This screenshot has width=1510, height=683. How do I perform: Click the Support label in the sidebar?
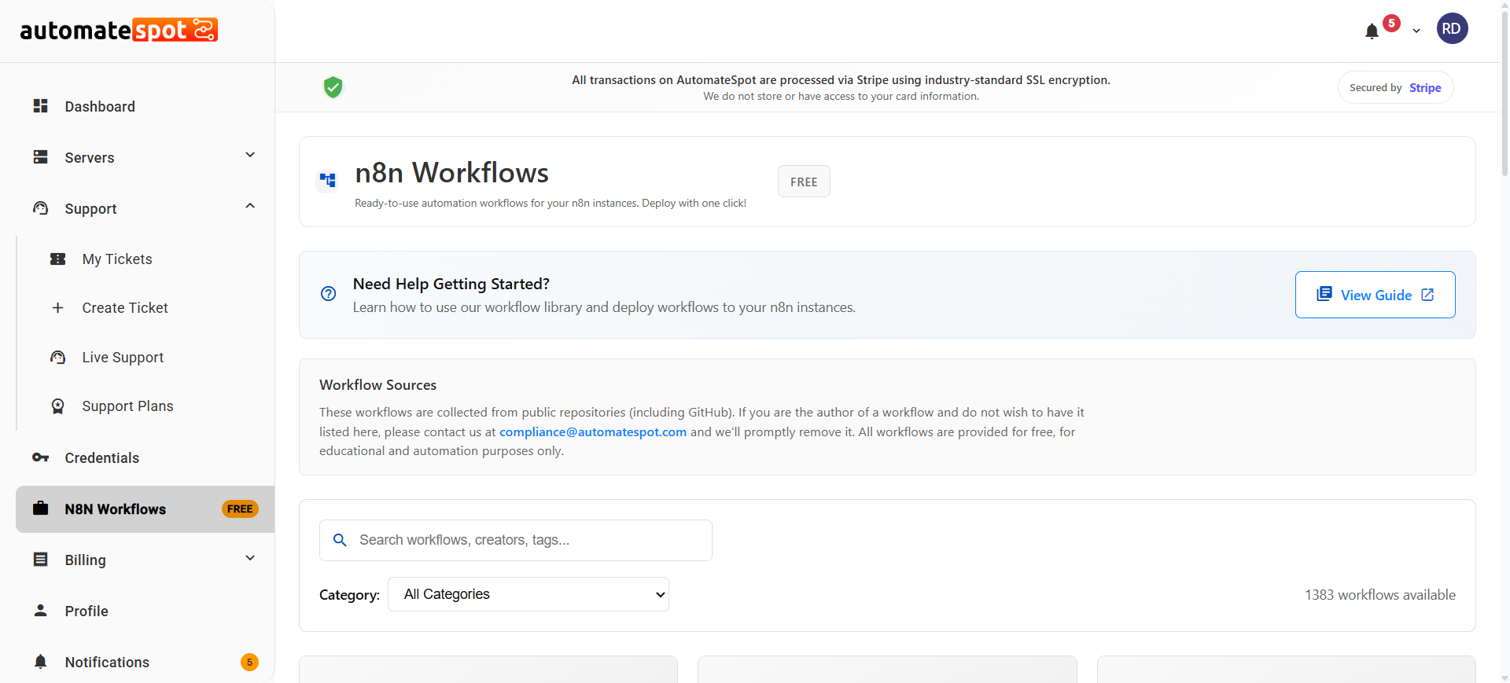[90, 209]
